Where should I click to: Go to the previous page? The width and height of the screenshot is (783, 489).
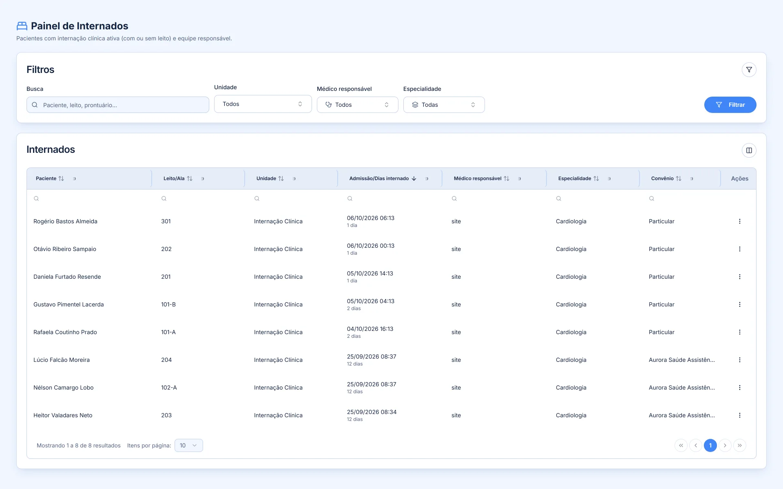tap(695, 445)
